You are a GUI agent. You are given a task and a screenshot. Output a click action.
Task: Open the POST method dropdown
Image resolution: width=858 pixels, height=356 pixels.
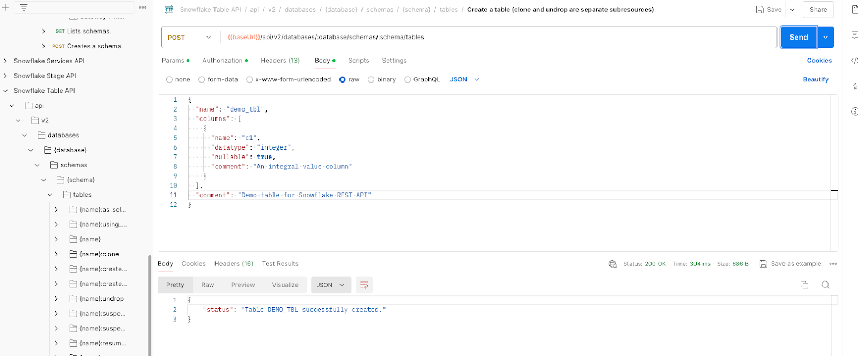[x=190, y=38]
